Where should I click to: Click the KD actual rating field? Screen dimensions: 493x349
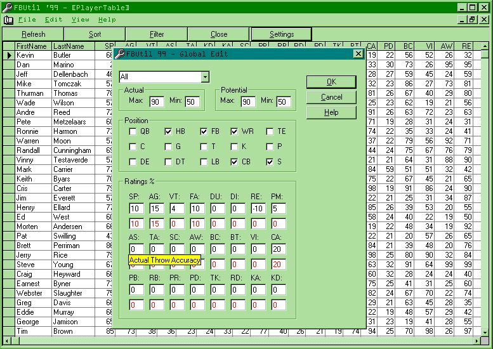tap(279, 289)
